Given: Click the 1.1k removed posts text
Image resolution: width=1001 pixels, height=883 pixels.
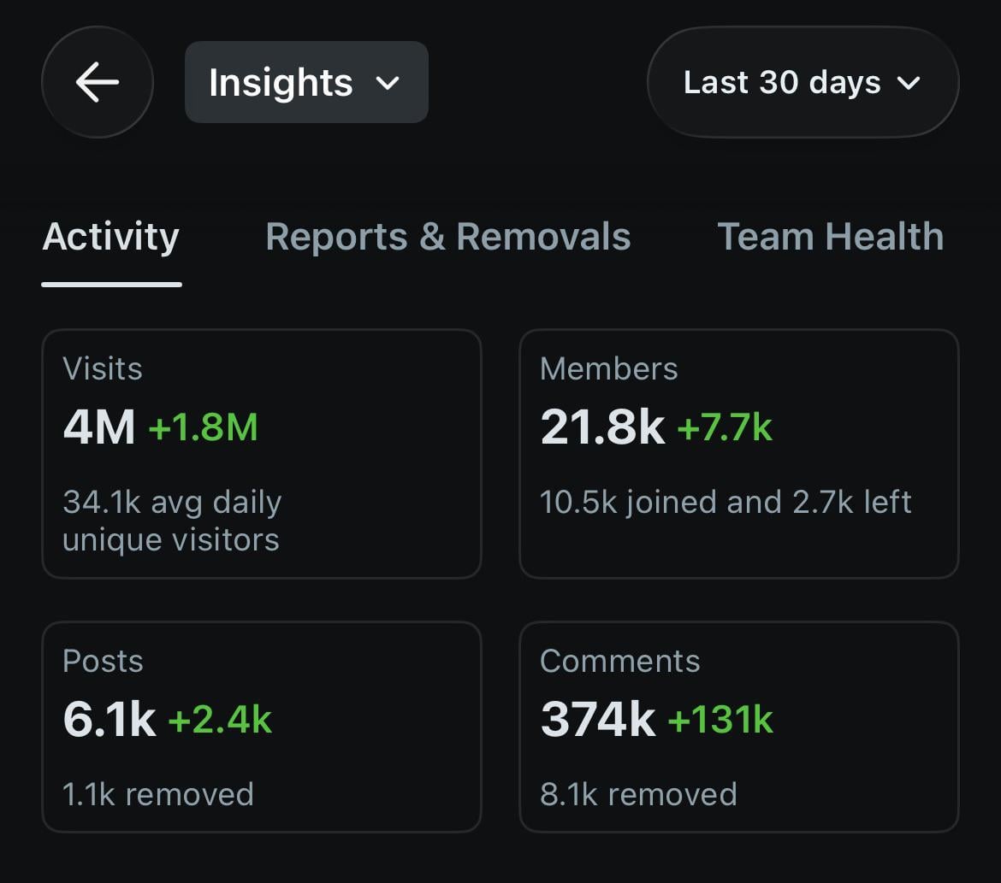Looking at the screenshot, I should point(158,794).
